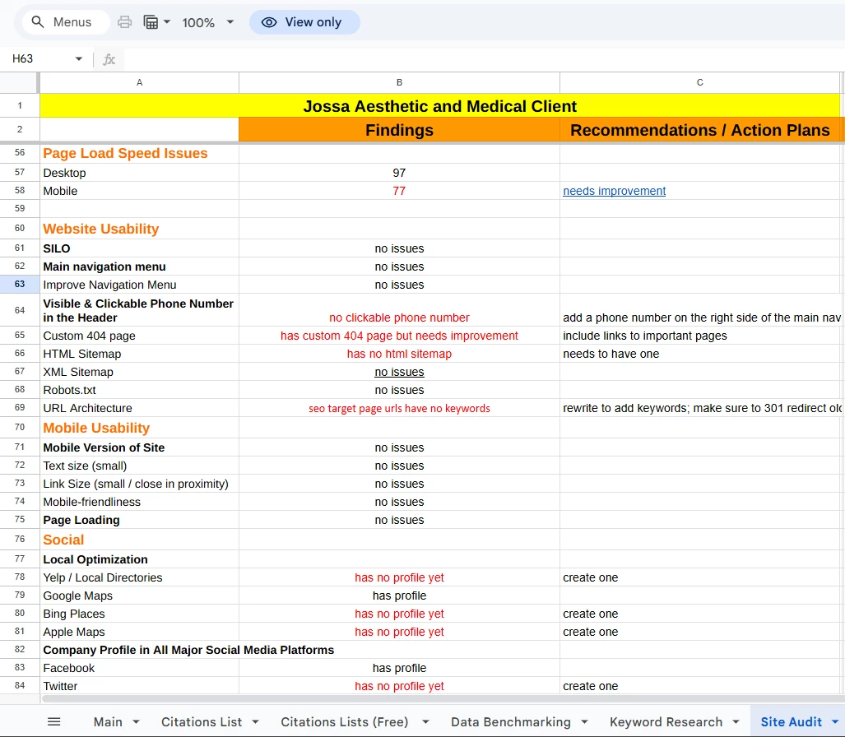Click the print icon
Viewport: 845px width, 737px height.
[x=124, y=22]
